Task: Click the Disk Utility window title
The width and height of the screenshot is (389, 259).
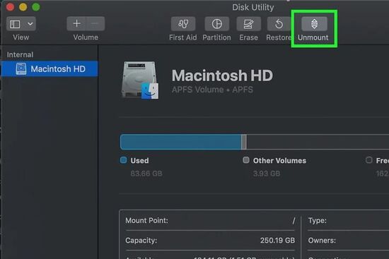Action: (253, 8)
